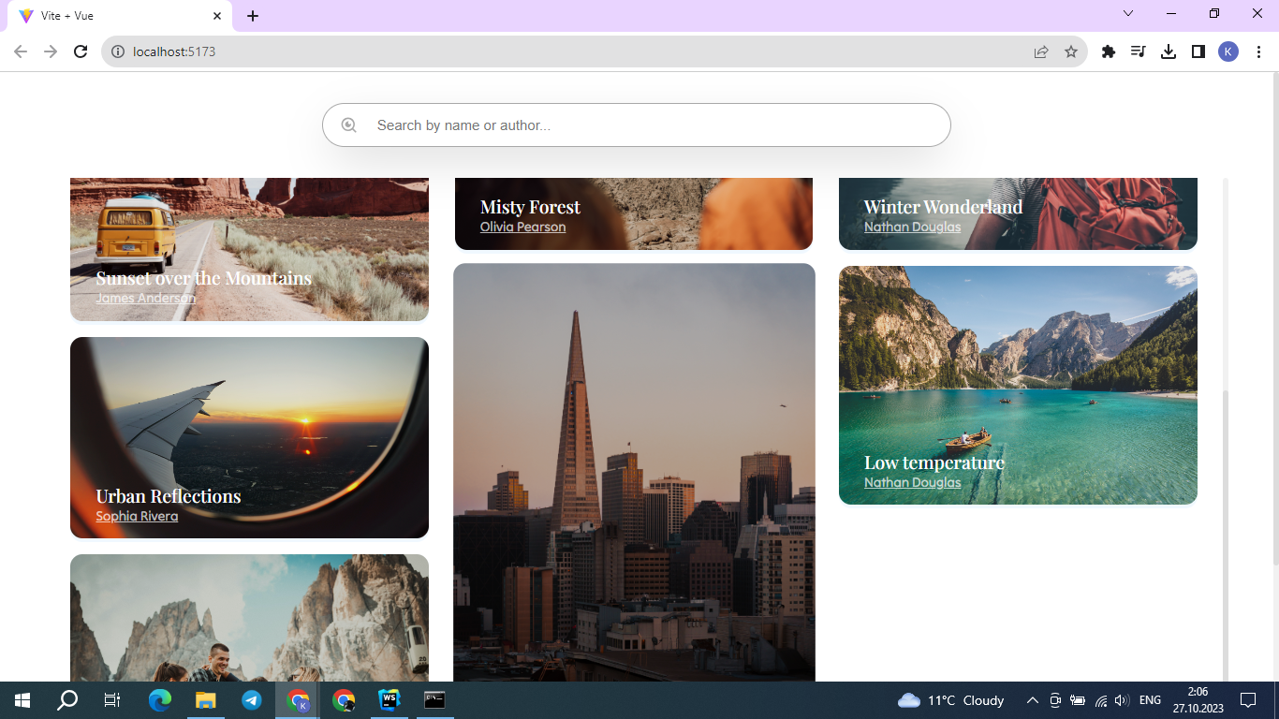Viewport: 1279px width, 719px height.
Task: Open the San Francisco skyline photo
Action: tap(634, 468)
